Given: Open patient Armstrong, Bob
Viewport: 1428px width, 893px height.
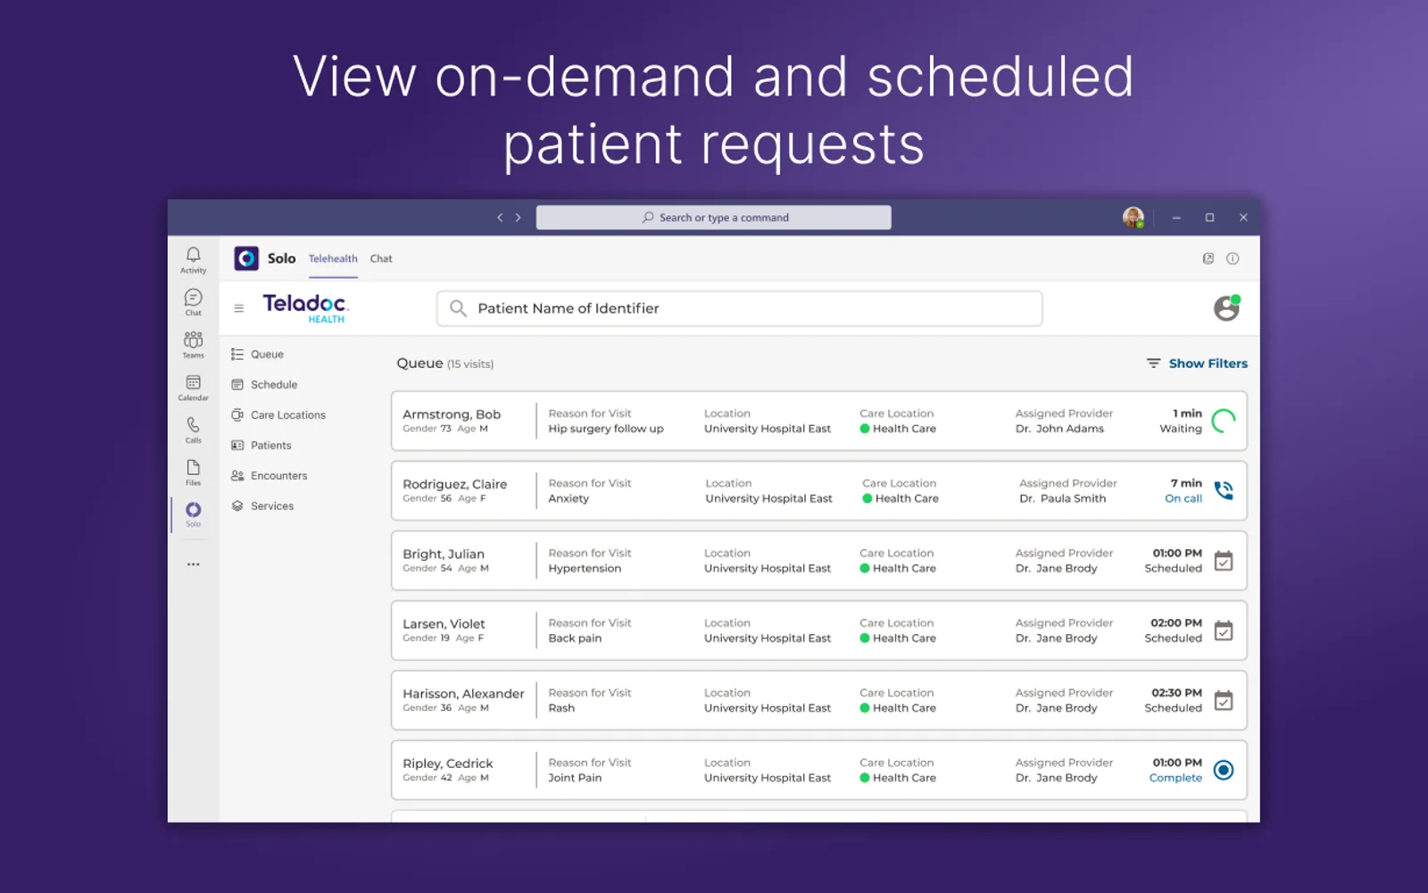Looking at the screenshot, I should [x=452, y=414].
